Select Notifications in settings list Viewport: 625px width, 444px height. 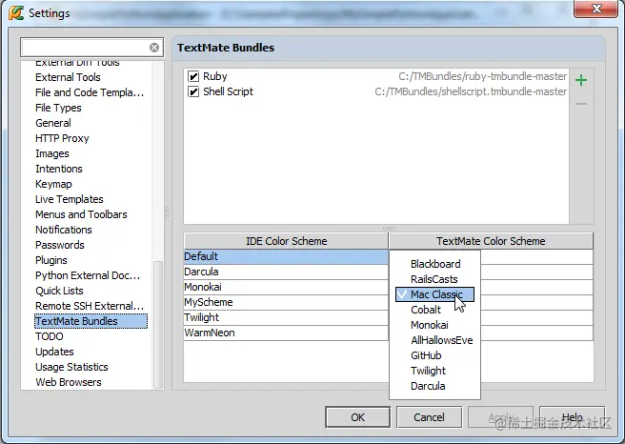(x=64, y=230)
